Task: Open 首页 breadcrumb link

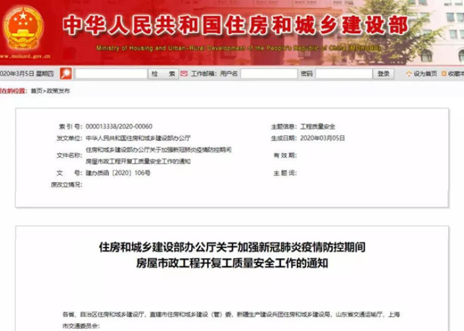Action: pos(36,91)
